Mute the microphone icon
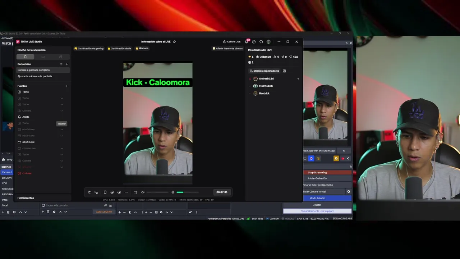The width and height of the screenshot is (460, 259). [173, 192]
